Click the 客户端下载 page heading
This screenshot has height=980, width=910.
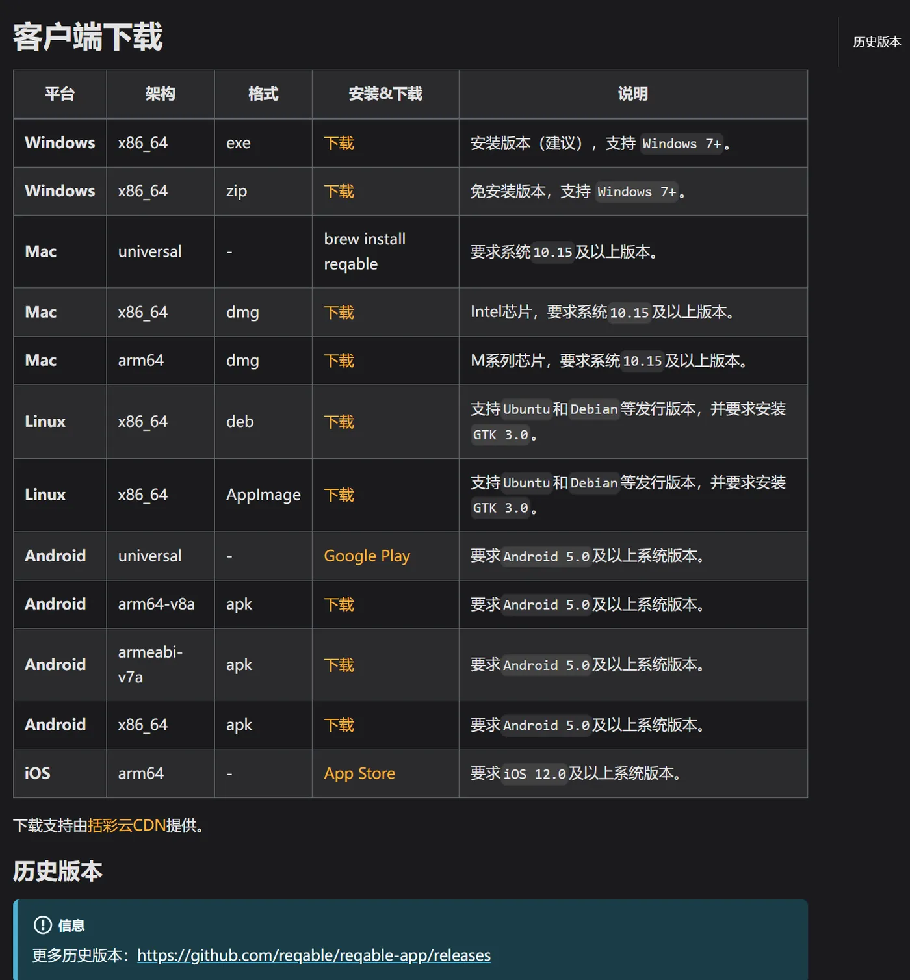click(x=88, y=37)
